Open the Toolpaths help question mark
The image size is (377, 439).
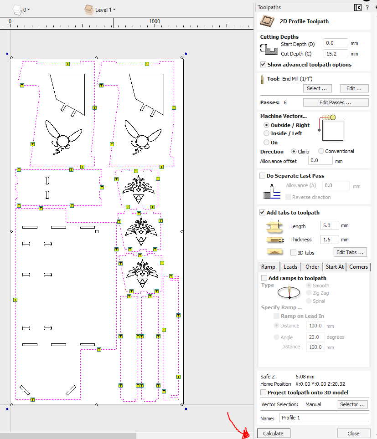(x=367, y=8)
